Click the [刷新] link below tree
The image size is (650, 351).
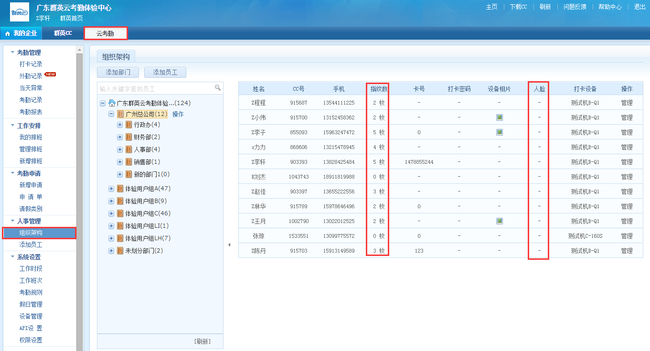(202, 341)
